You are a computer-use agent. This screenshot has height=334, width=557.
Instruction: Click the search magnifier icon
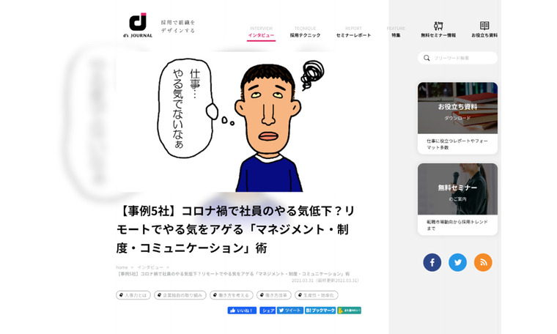tap(427, 58)
